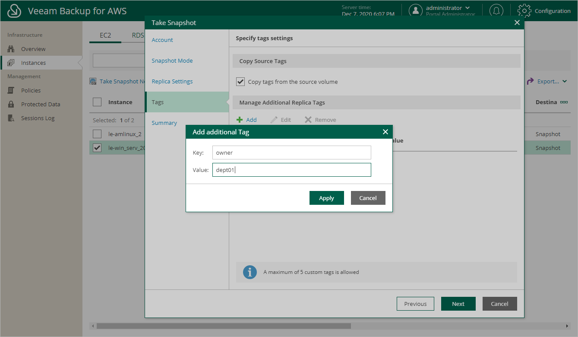
Task: Click the instances search field
Action: pos(119,60)
